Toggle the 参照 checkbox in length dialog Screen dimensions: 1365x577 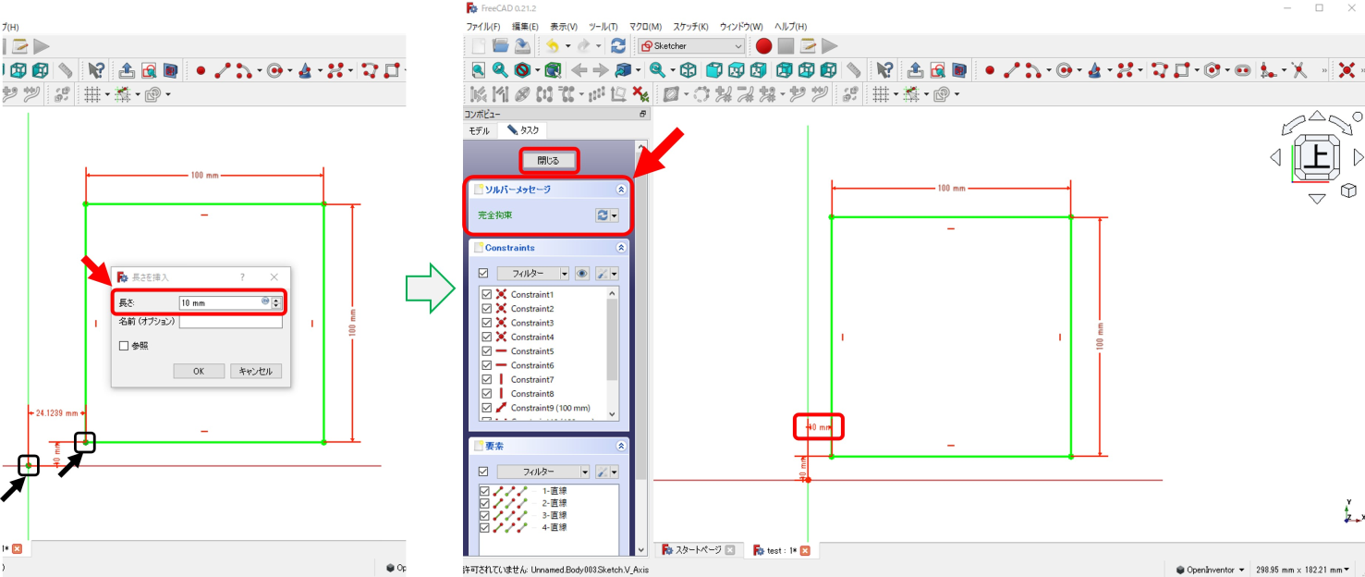[x=124, y=346]
